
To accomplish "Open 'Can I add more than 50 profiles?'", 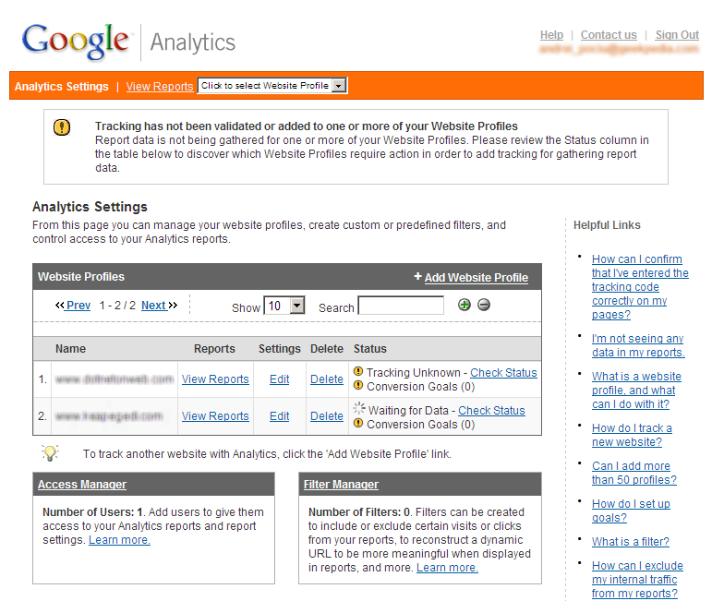I will coord(634,473).
